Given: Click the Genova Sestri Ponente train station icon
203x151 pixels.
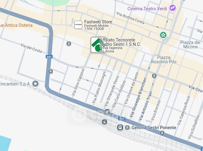Looking at the screenshot, I should [x=120, y=128].
